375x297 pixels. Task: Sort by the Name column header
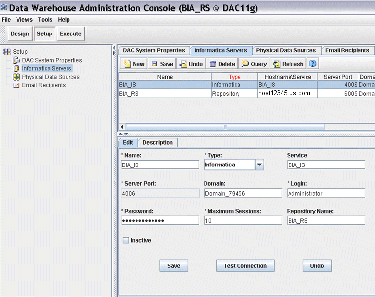point(165,77)
